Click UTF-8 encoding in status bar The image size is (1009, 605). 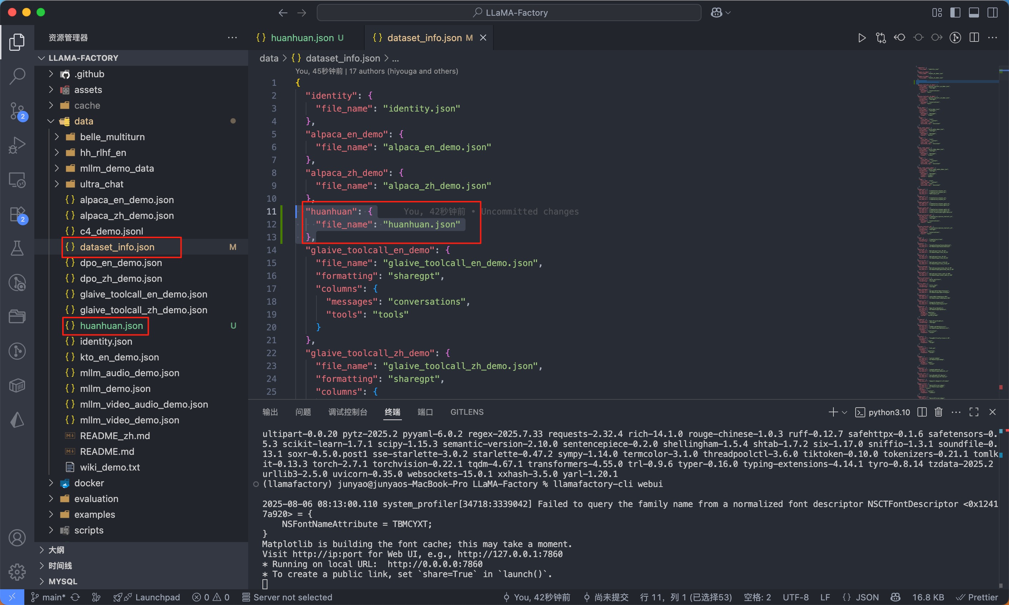pos(796,597)
